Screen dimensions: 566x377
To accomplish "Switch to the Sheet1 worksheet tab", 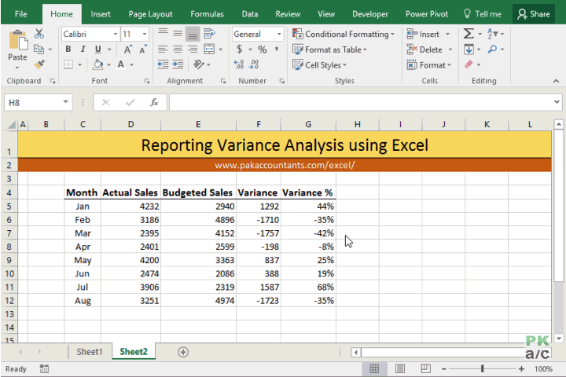I will tap(90, 352).
